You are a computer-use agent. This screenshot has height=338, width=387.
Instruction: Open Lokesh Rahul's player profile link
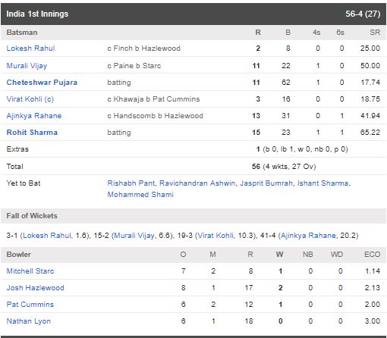[30, 49]
